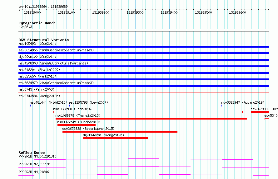Screen dimensions: 278x179
Task: Click the RefSeq Genes track heading
Action: pos(32,153)
